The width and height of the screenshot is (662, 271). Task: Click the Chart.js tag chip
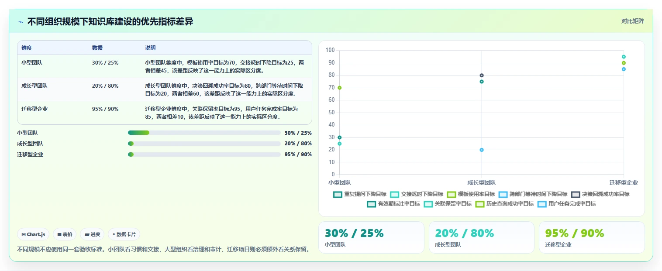tap(33, 234)
